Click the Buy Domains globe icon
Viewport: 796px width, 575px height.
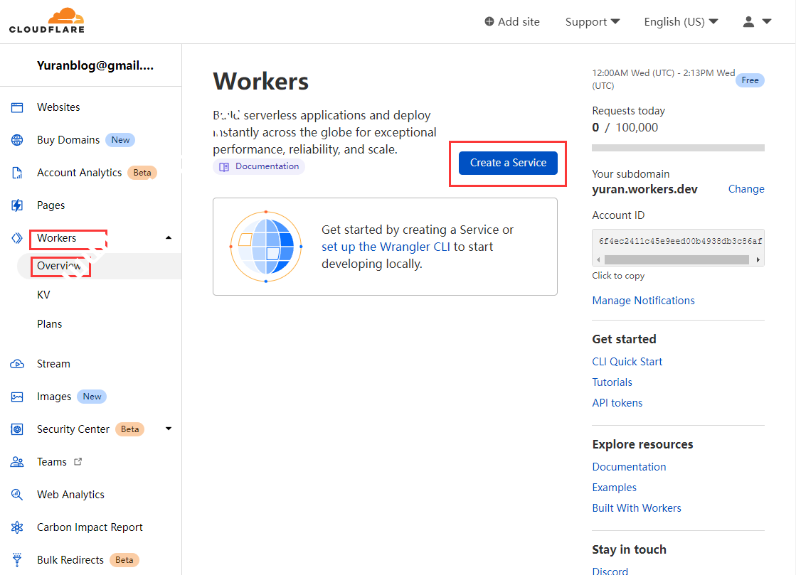tap(17, 140)
